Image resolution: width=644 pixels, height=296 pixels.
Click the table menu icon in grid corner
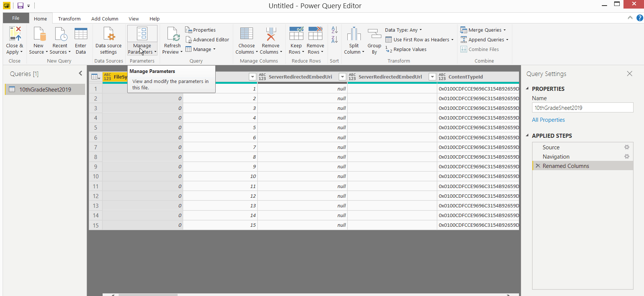(x=96, y=77)
